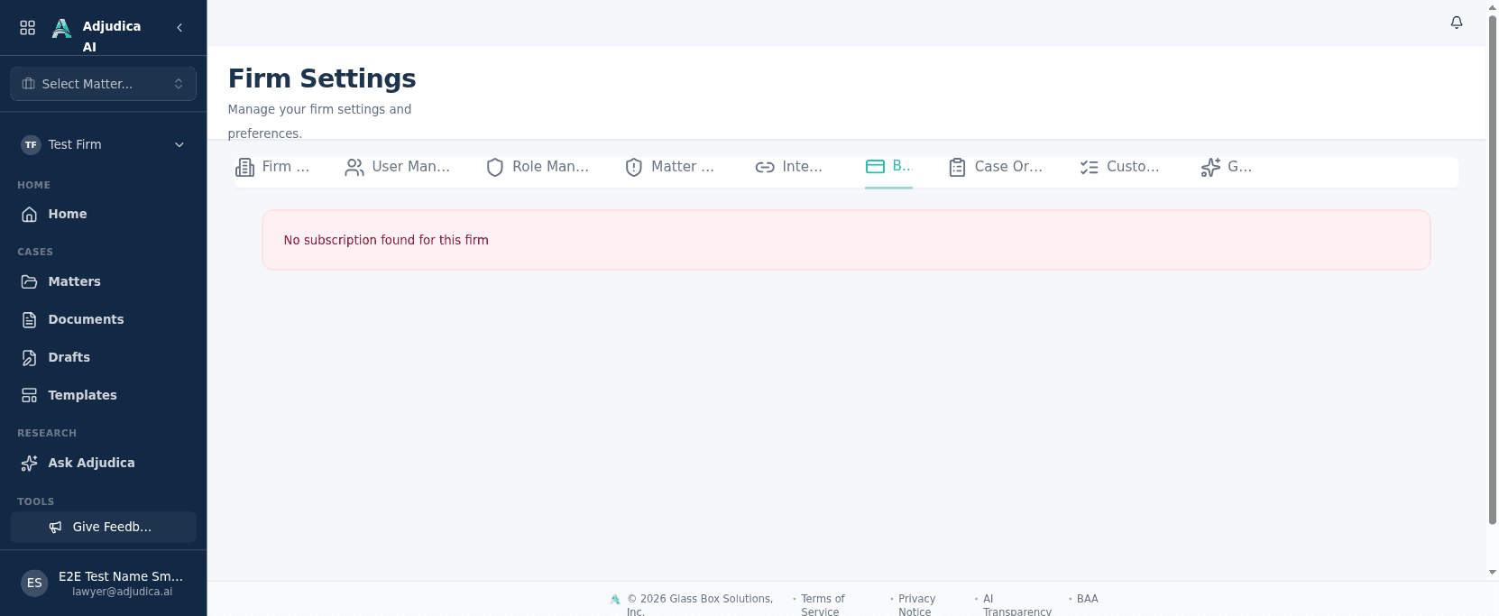Click the Give Feedback button

[104, 527]
